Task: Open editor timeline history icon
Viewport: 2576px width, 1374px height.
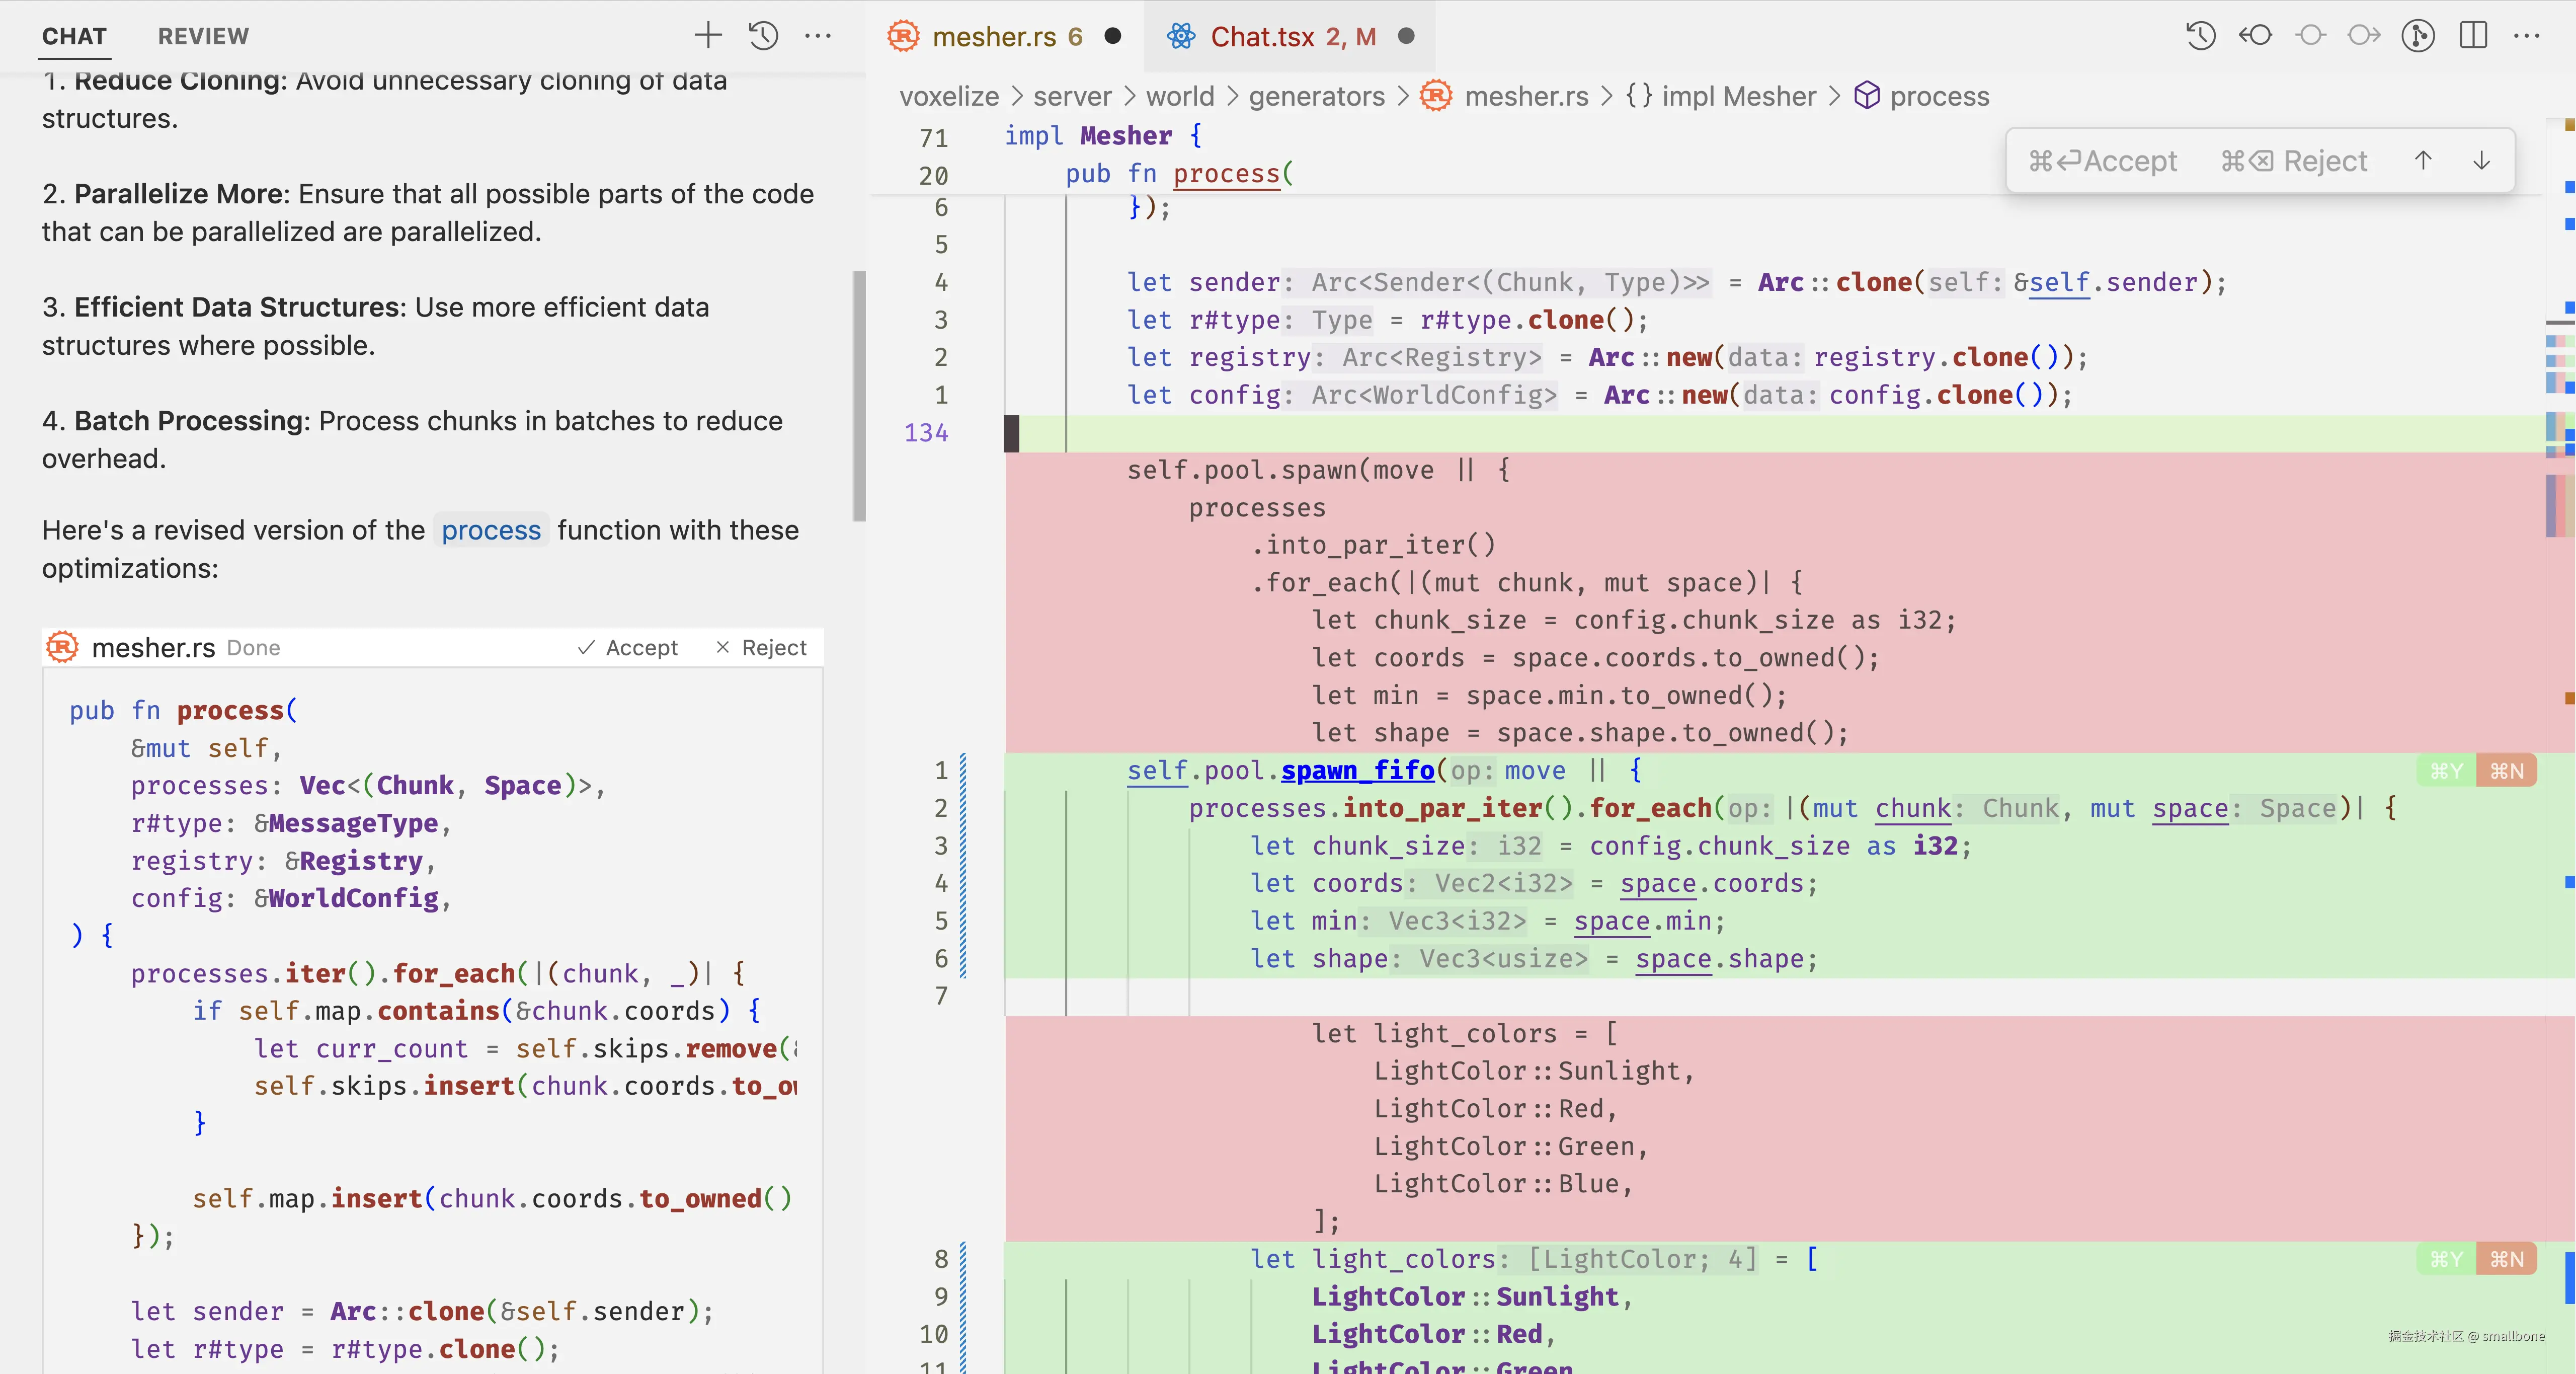Action: [x=2200, y=36]
